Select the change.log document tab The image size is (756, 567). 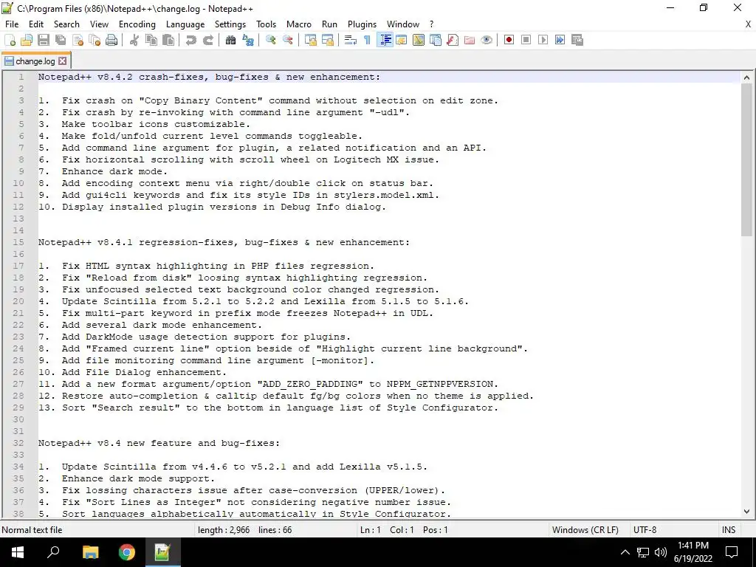click(35, 61)
